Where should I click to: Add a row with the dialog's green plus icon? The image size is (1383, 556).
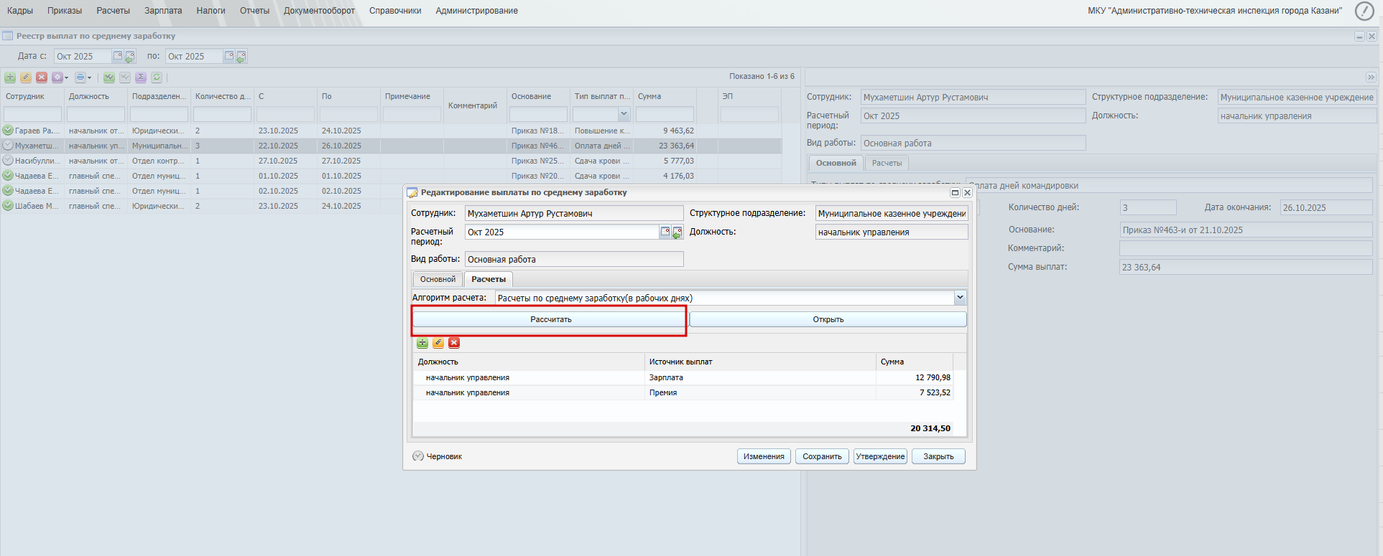click(422, 343)
